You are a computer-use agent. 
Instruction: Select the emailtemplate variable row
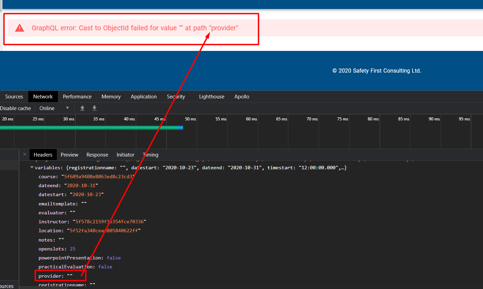[63, 204]
